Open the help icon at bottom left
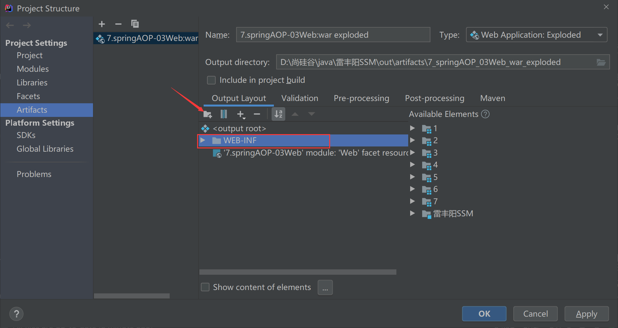This screenshot has width=618, height=328. tap(16, 314)
